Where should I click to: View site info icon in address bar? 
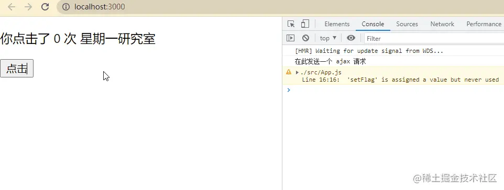[x=66, y=7]
